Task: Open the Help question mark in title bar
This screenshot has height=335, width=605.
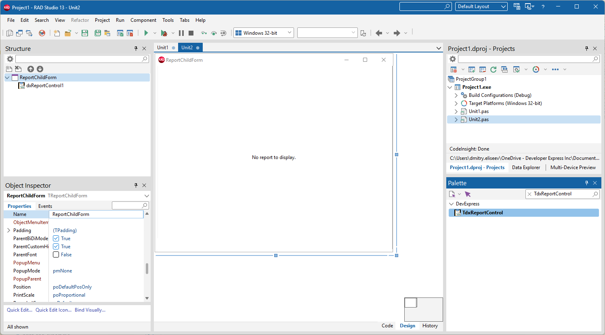Action: click(543, 7)
